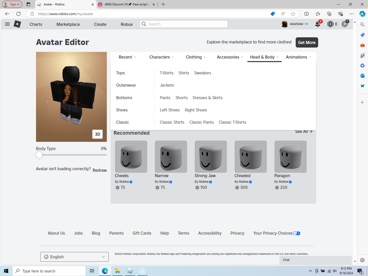This screenshot has width=368, height=276.
Task: Switch the avatar preview to 3D
Action: [97, 134]
